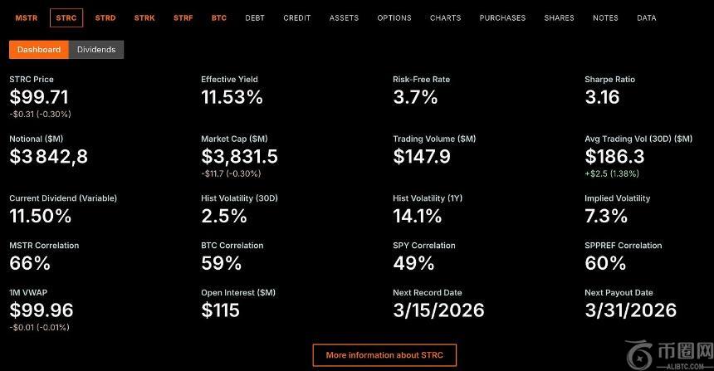Go to the STRK tab

pos(144,17)
